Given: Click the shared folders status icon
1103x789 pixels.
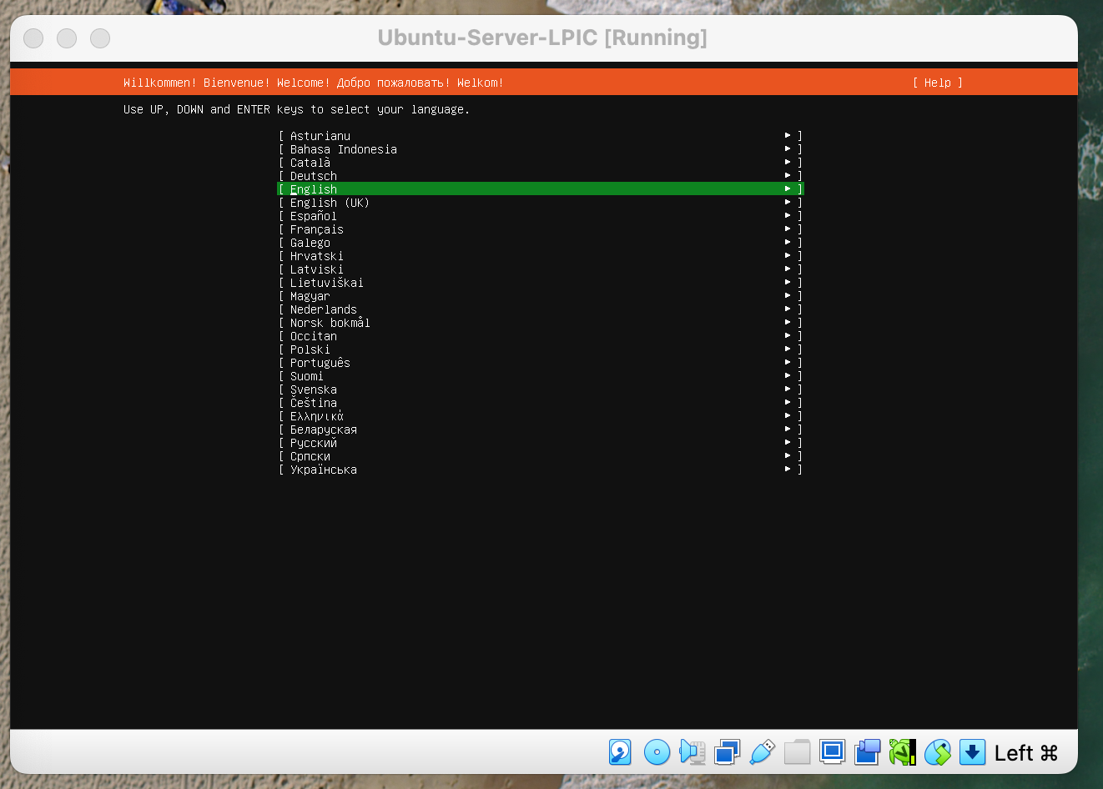Looking at the screenshot, I should click(797, 752).
